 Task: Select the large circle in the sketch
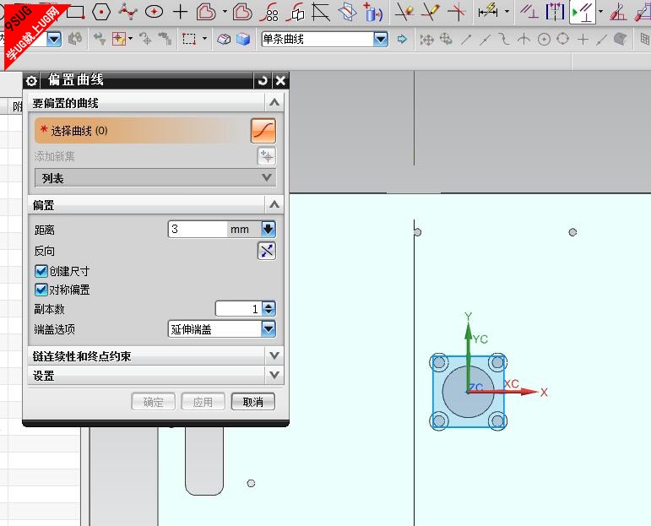[x=468, y=392]
